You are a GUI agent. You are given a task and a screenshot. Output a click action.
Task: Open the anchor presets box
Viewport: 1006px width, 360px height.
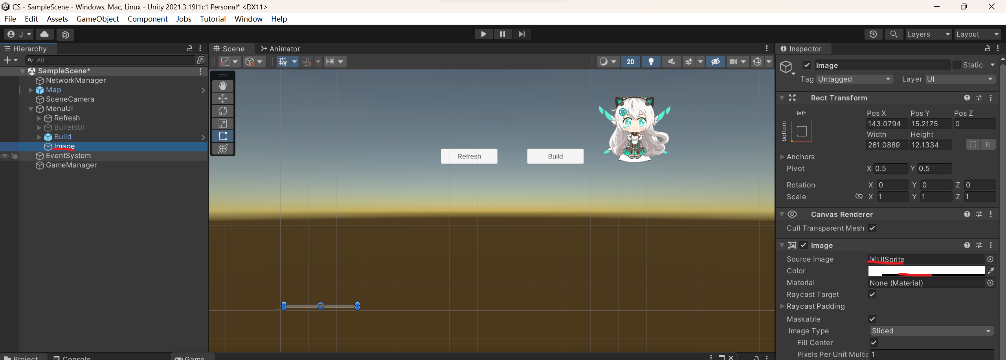click(x=802, y=131)
